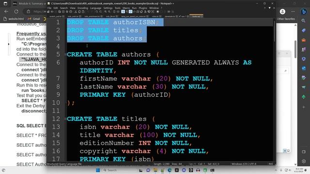Toggle the Word Wrap toolbar button
310x174 pixels.
click(123, 12)
